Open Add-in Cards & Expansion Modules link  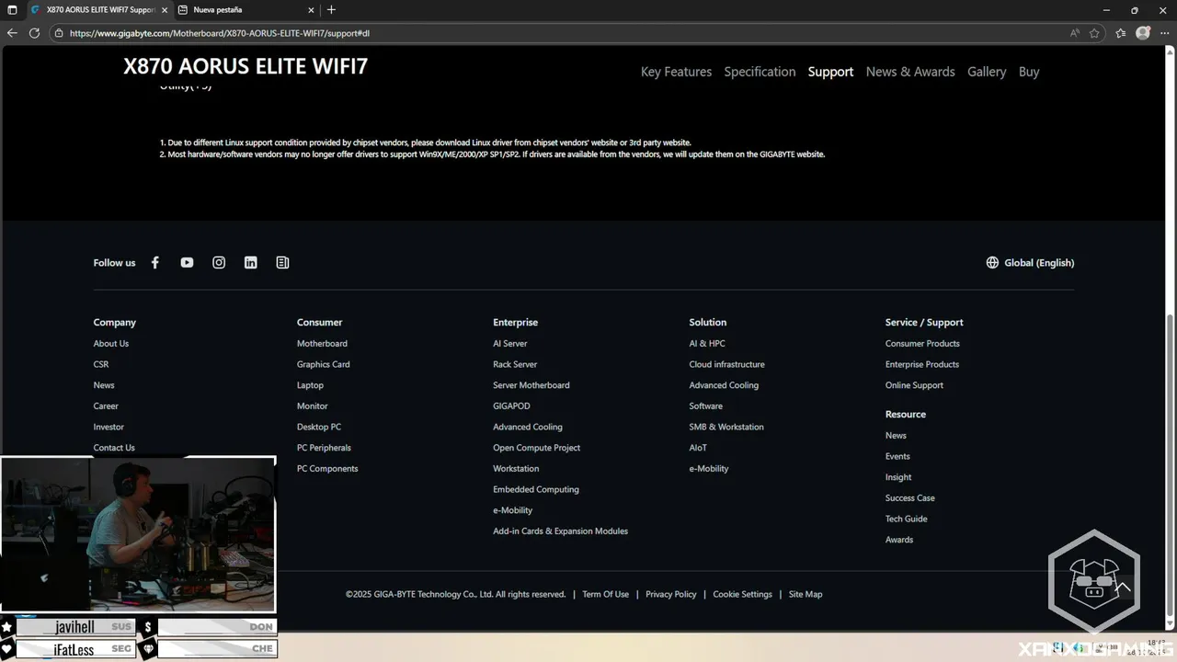pyautogui.click(x=561, y=531)
